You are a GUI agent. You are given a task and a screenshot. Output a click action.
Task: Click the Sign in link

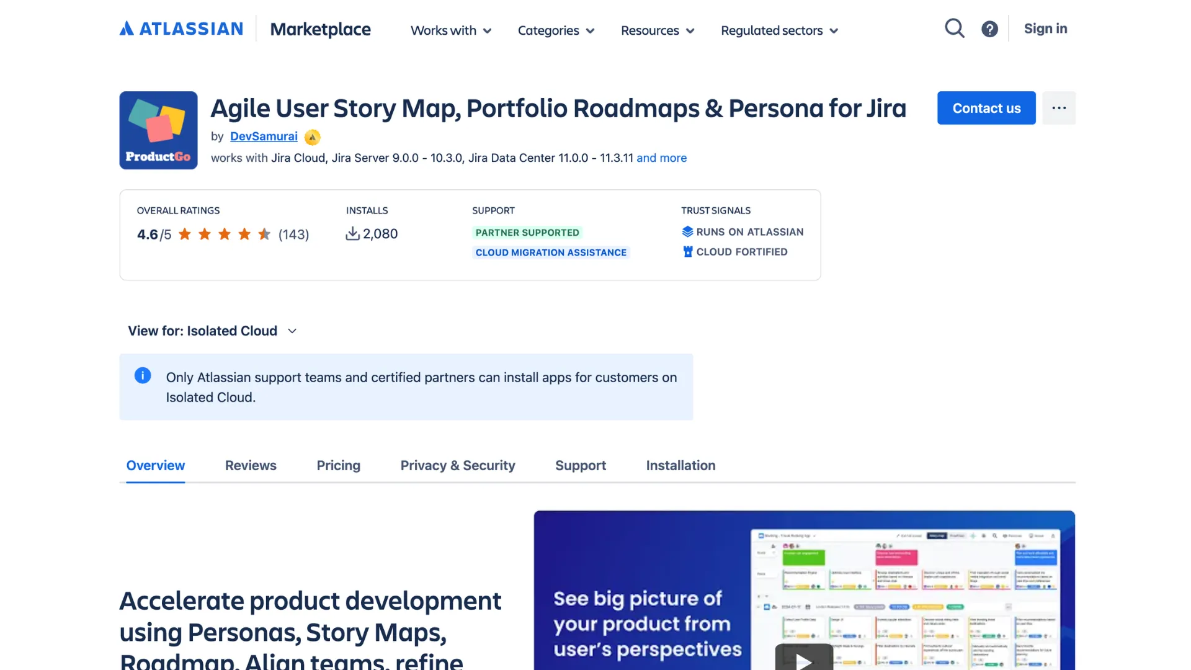point(1045,29)
